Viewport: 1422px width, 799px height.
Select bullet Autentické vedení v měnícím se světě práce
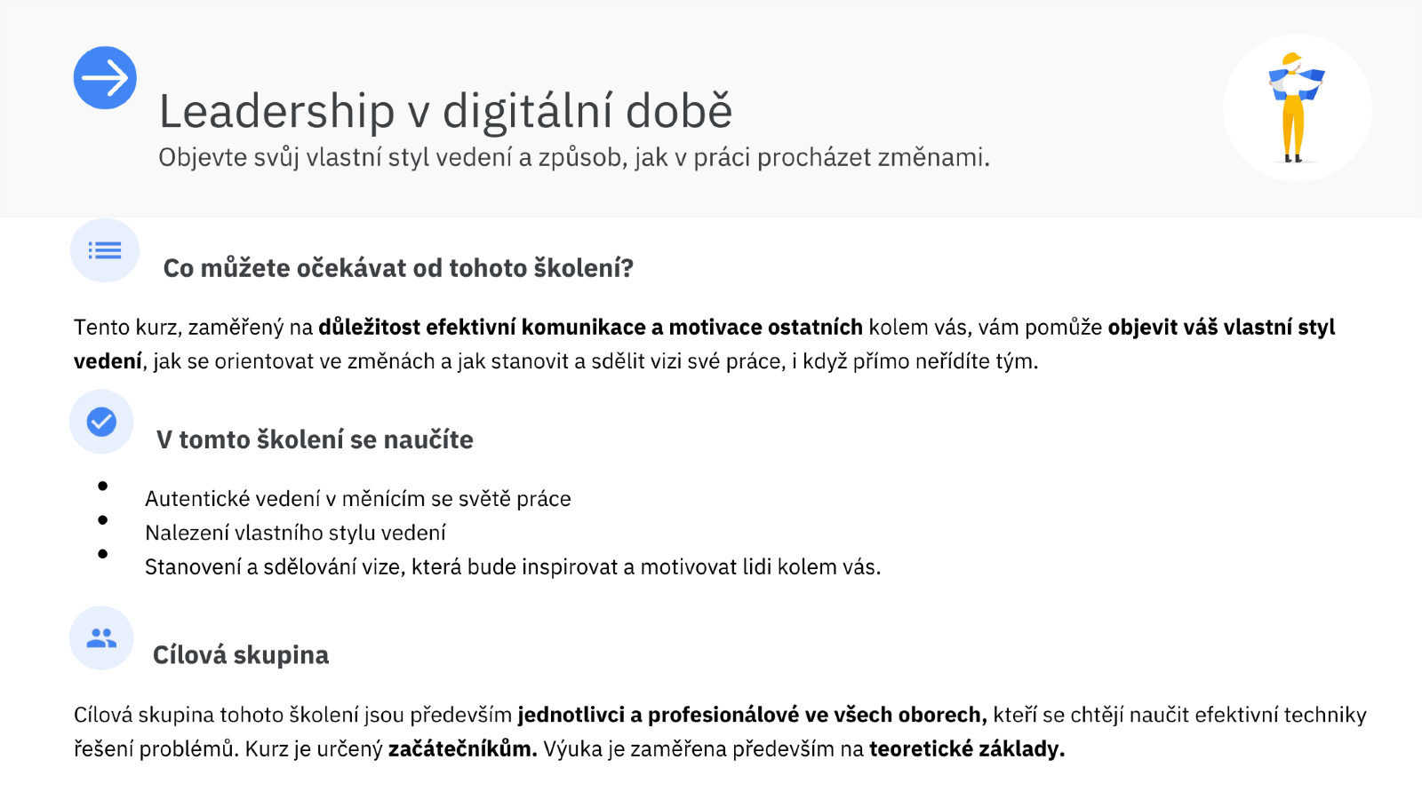click(x=358, y=499)
